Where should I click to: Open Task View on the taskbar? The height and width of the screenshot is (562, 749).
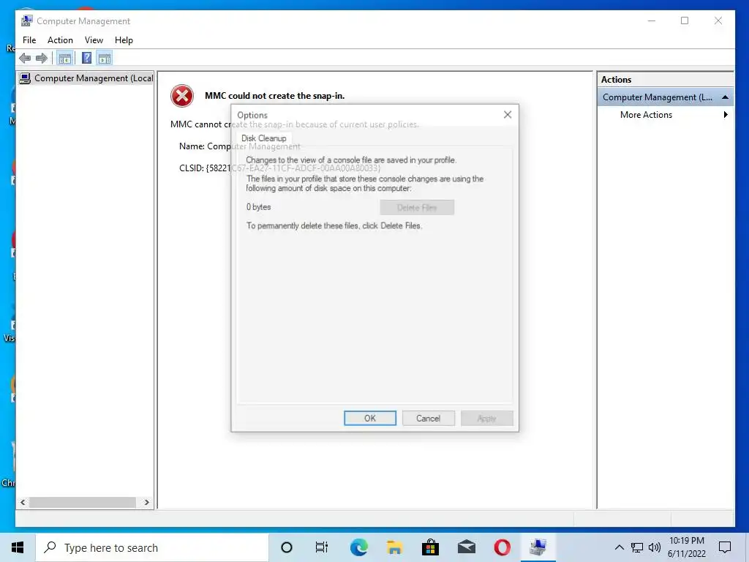[x=322, y=547]
